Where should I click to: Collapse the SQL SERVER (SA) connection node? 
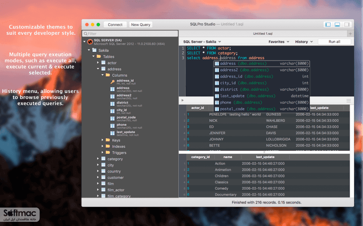[x=84, y=42]
